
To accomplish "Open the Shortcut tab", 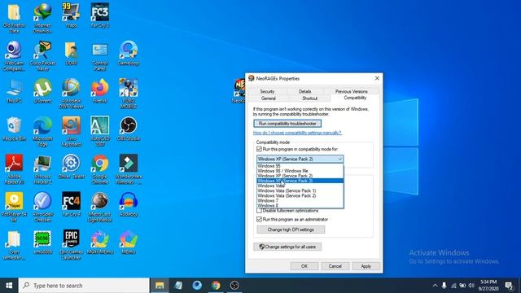I will click(x=309, y=98).
